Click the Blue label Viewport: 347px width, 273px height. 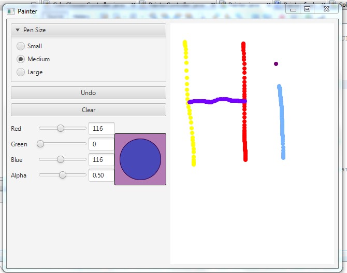pos(17,160)
